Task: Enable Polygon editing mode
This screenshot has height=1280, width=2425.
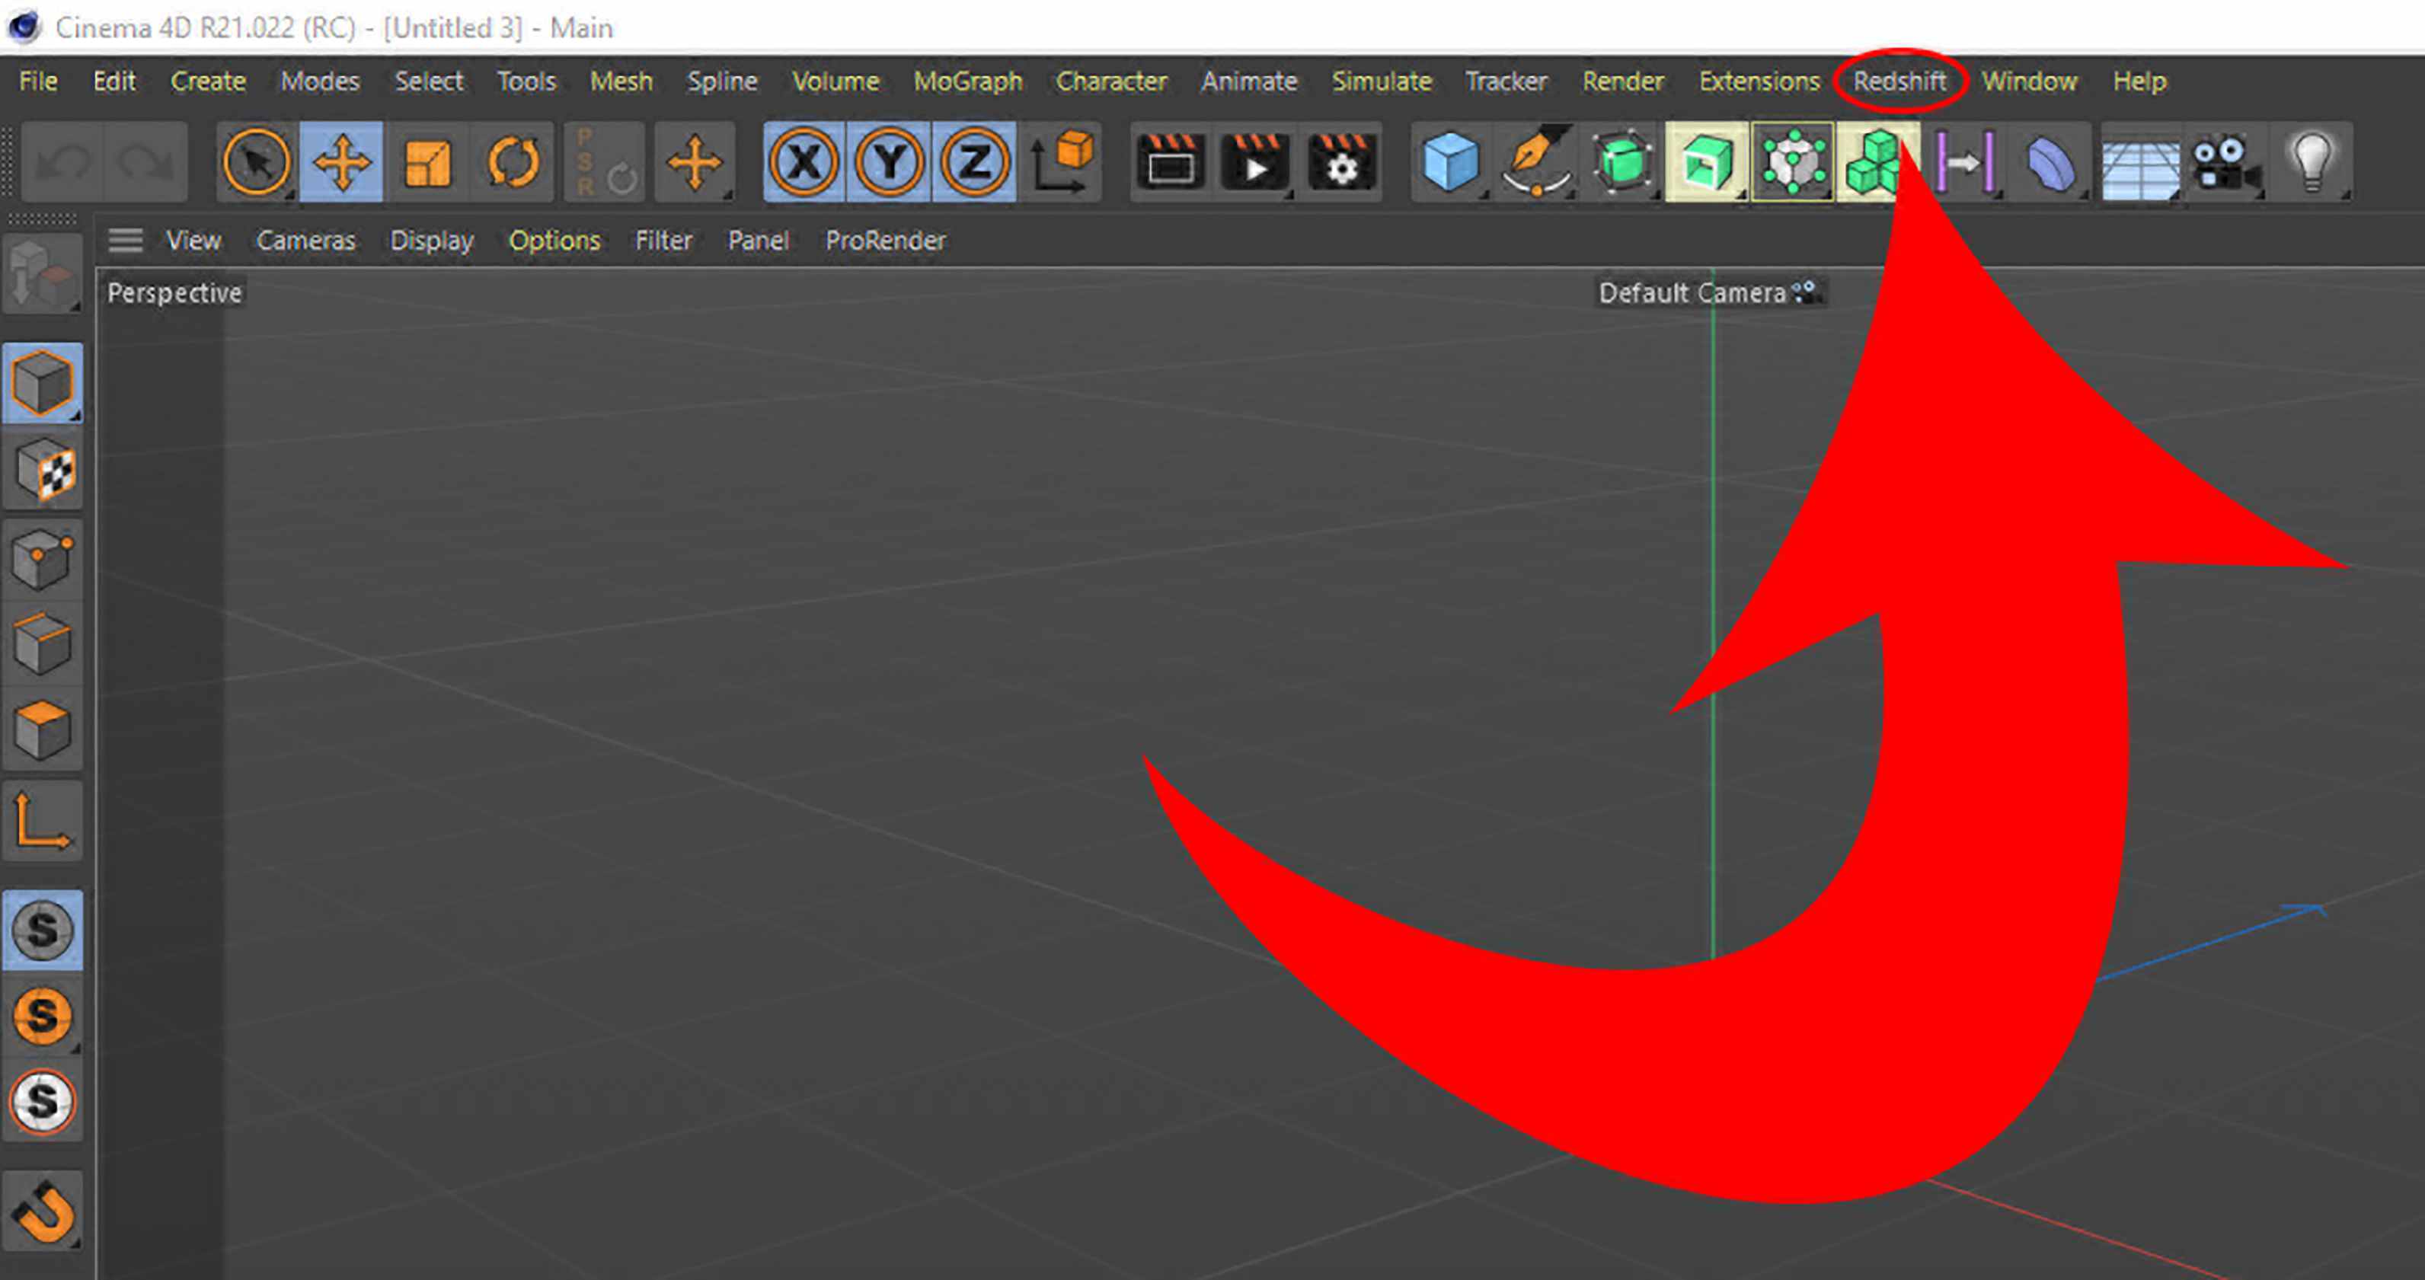Action: pos(43,729)
